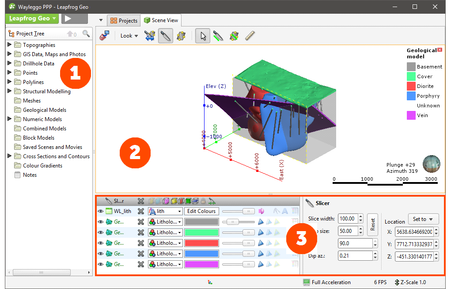Select Meshes in the project tree
The height and width of the screenshot is (289, 451).
pyautogui.click(x=32, y=101)
